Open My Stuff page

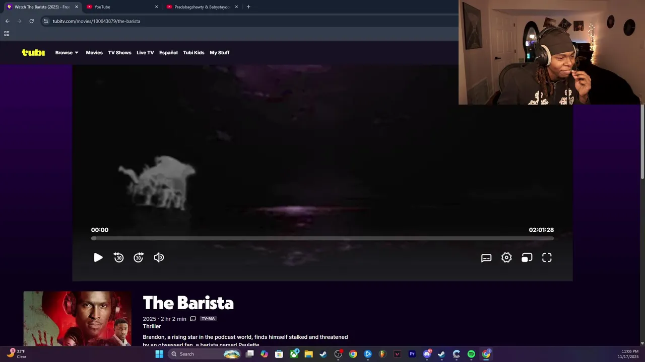click(219, 52)
